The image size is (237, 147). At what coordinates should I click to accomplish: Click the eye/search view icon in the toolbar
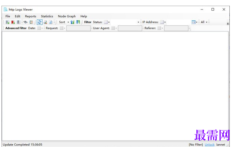click(25, 22)
